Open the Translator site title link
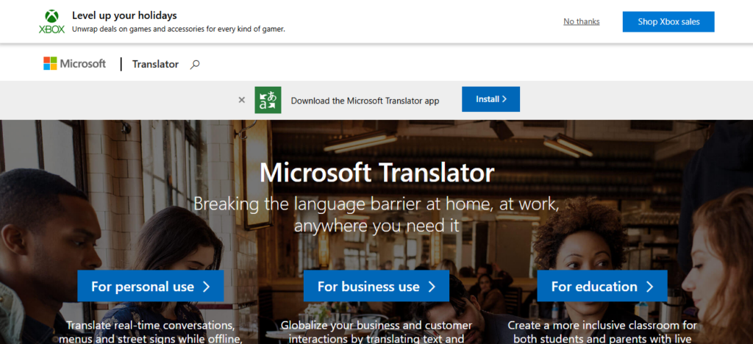The width and height of the screenshot is (753, 344). click(x=155, y=64)
